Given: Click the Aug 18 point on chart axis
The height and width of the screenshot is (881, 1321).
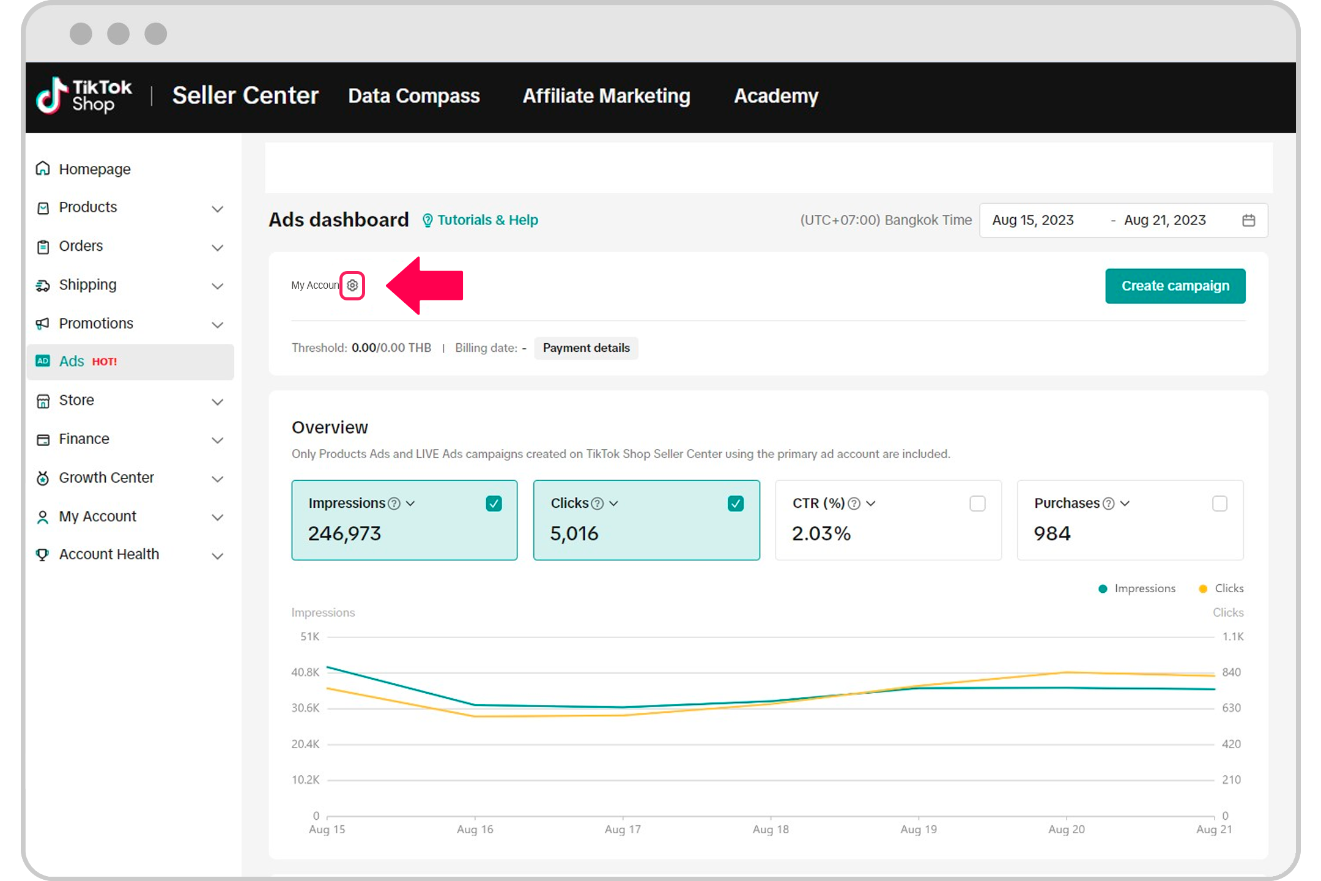Looking at the screenshot, I should click(771, 829).
